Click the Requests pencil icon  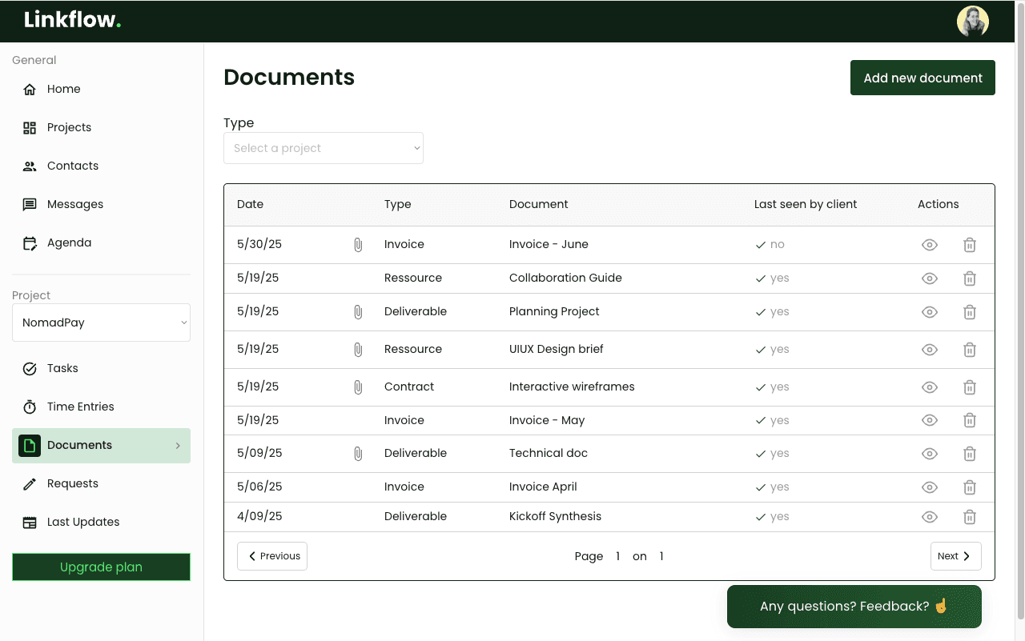tap(30, 483)
